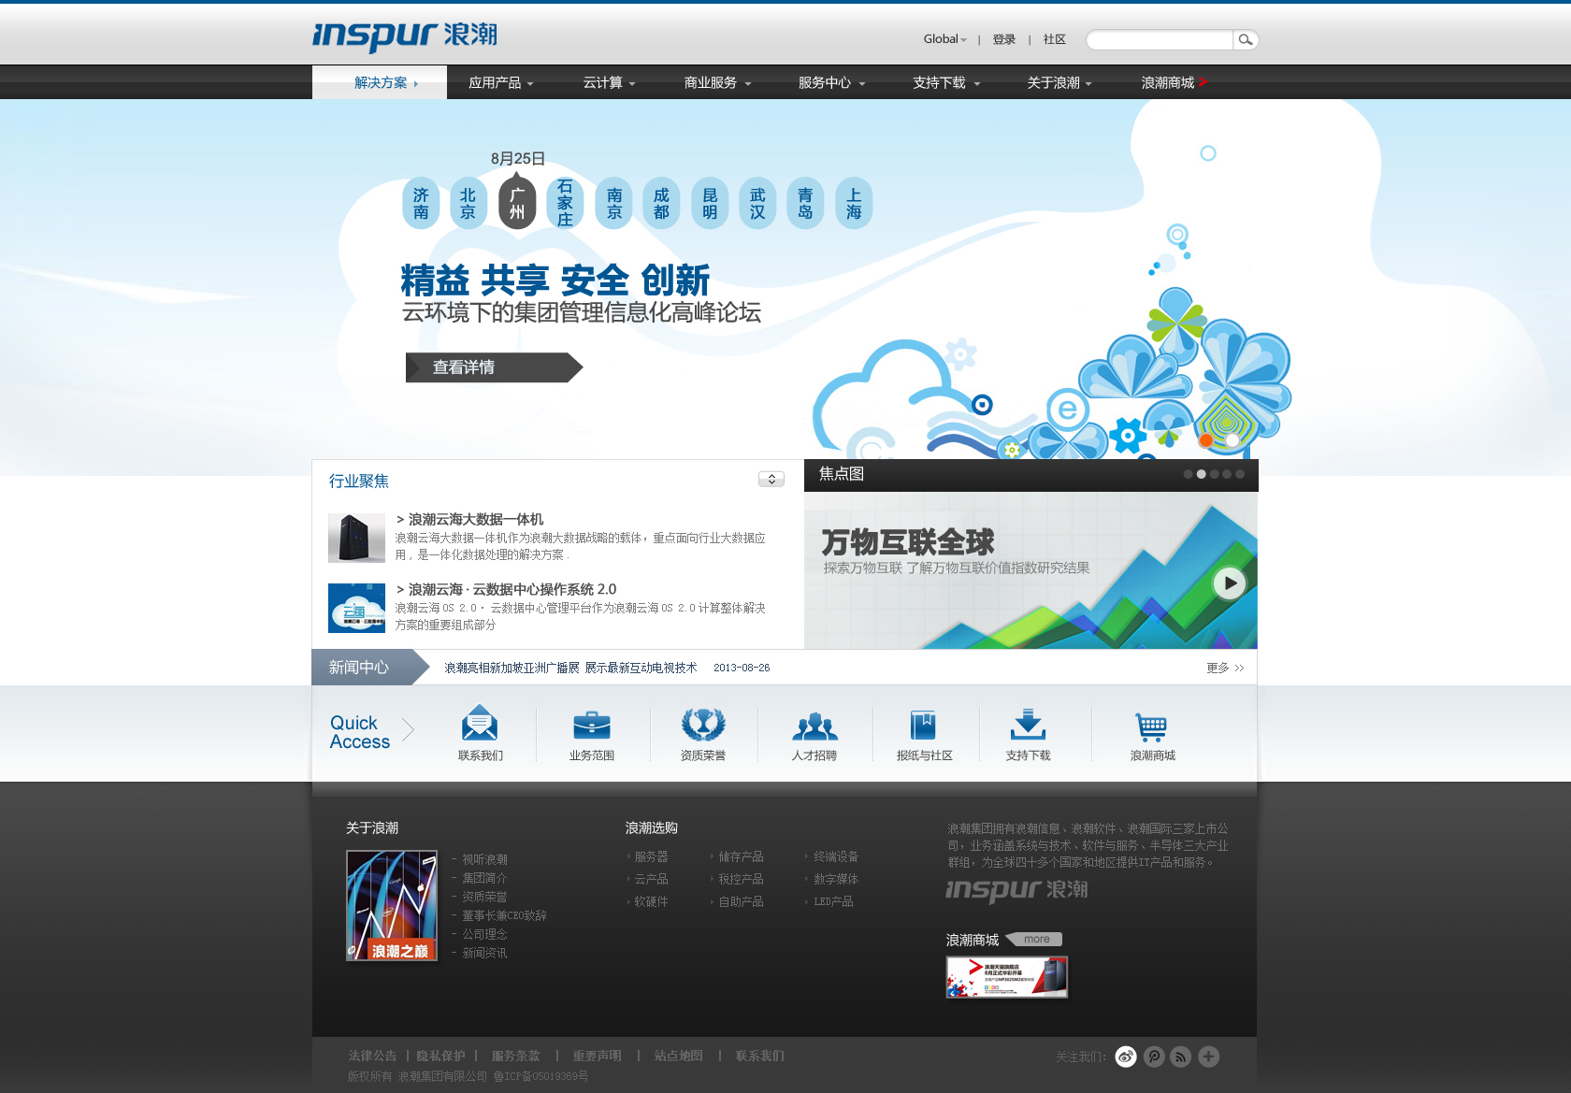
Task: Select the 上海 city bubble
Action: [854, 203]
